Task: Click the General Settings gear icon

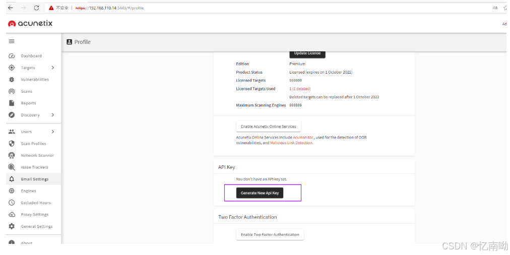Action: click(x=12, y=226)
